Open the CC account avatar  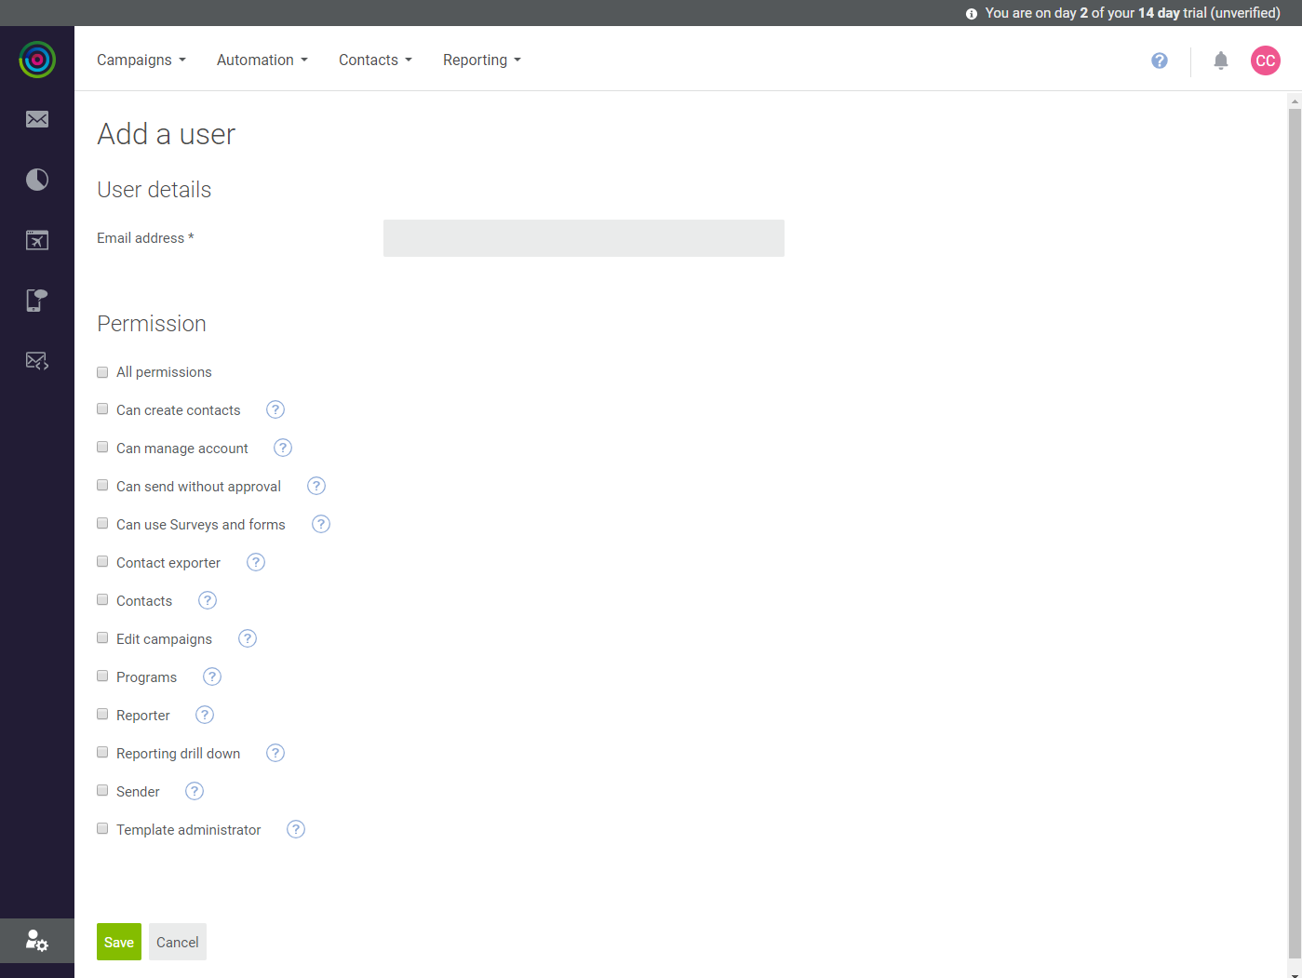(1266, 60)
